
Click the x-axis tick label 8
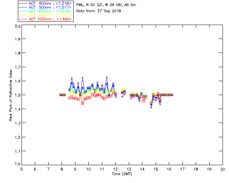point(62,169)
